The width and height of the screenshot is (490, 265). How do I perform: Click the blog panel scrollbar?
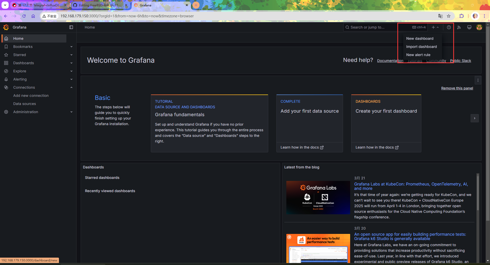478,193
